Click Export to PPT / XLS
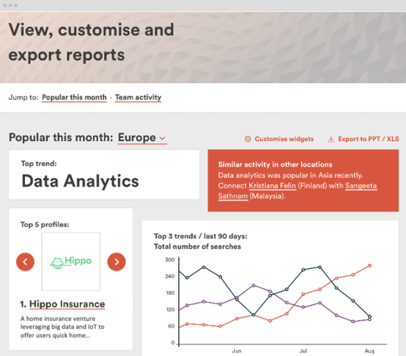This screenshot has height=356, width=406. 368,139
